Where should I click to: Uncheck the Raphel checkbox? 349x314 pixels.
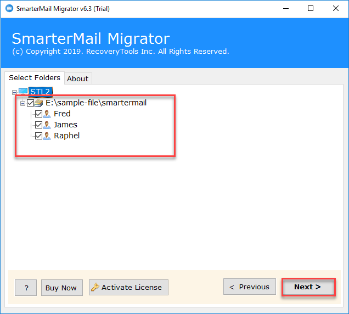(39, 136)
